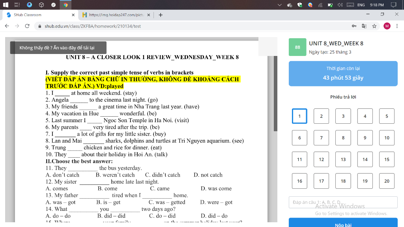The height and width of the screenshot is (227, 404).
Task: Open the Windows Security shield tray icon
Action: pyautogui.click(x=300, y=5)
